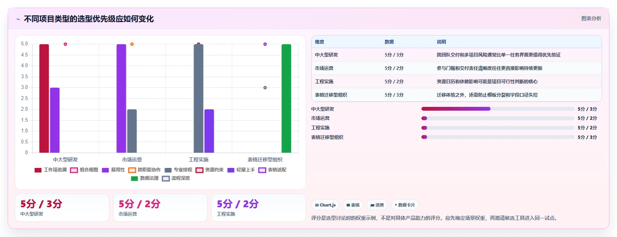This screenshot has height=237, width=617.
Task: Click the green bar for 表格迁移型组织
Action: pyautogui.click(x=287, y=98)
